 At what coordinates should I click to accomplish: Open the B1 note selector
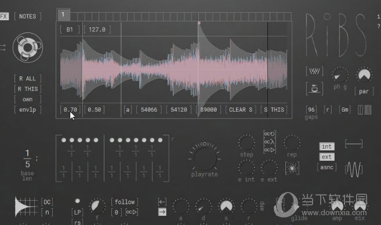[x=70, y=29]
